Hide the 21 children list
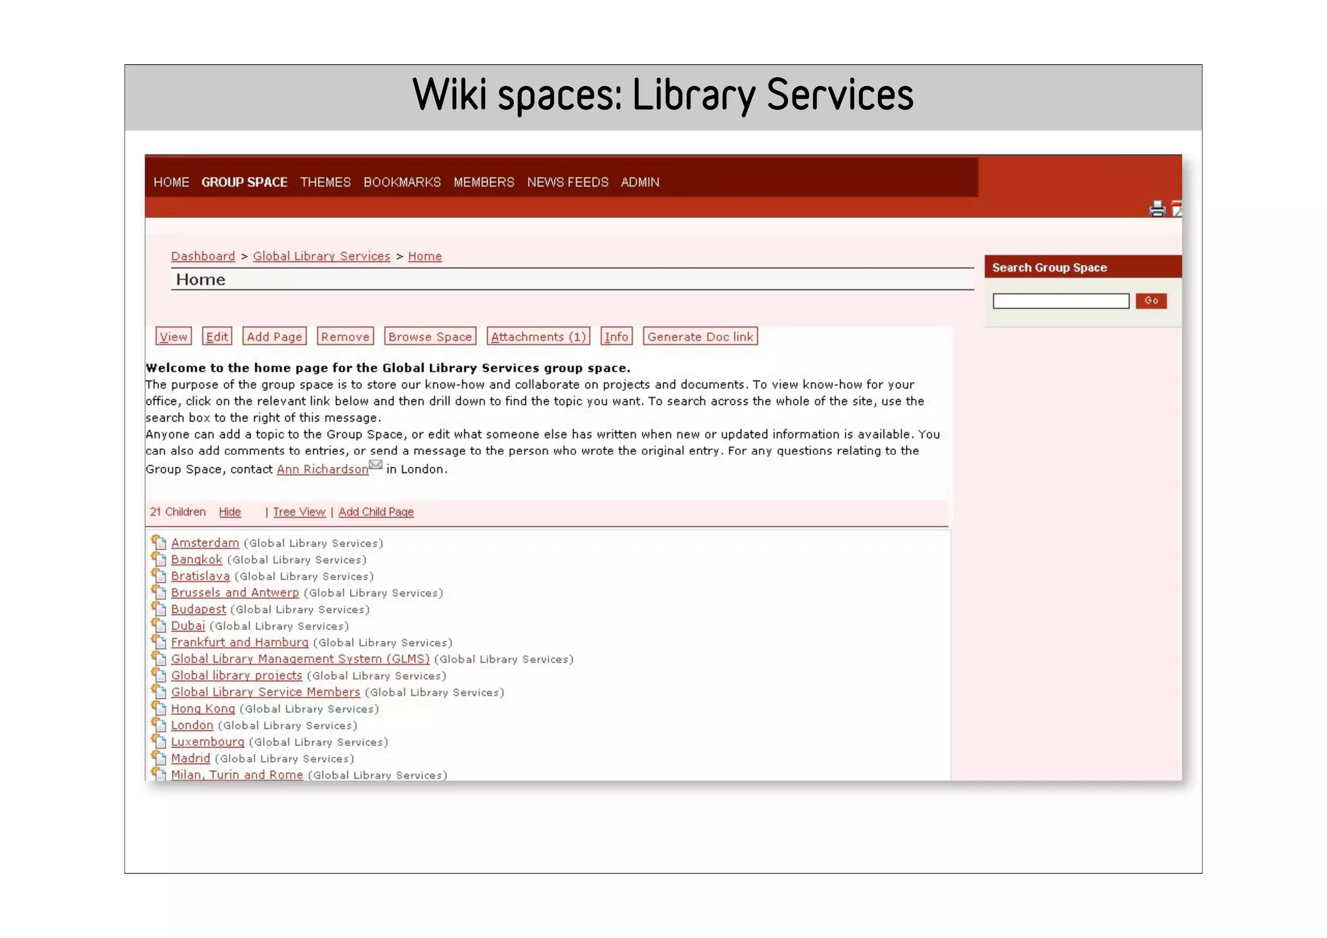The image size is (1327, 938). [229, 511]
